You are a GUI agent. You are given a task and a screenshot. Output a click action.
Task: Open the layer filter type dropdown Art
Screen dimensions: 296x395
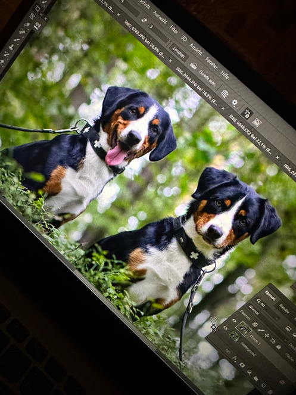[269, 309]
